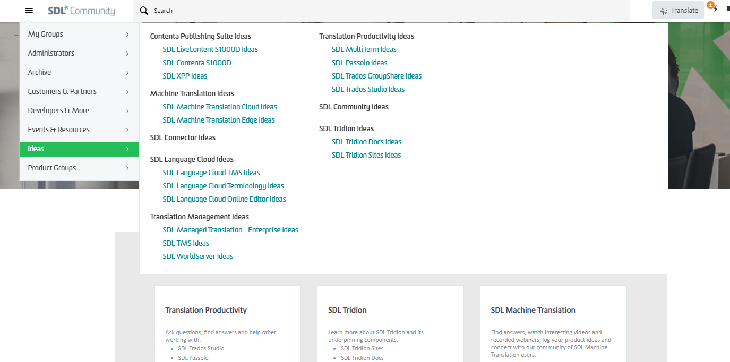Open SDL Language Cloud Online Editor Ideas
The height and width of the screenshot is (362, 730).
coord(224,199)
